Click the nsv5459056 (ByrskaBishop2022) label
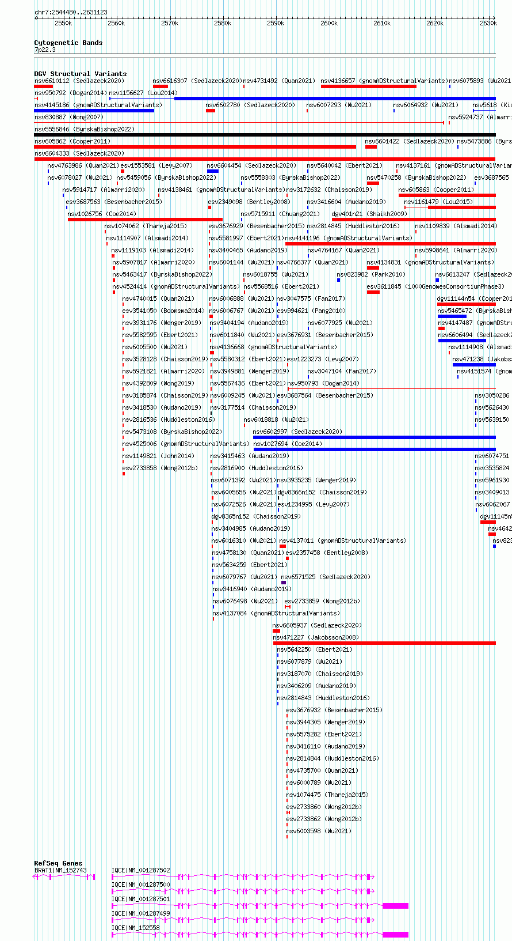The height and width of the screenshot is (941, 512). click(x=166, y=177)
